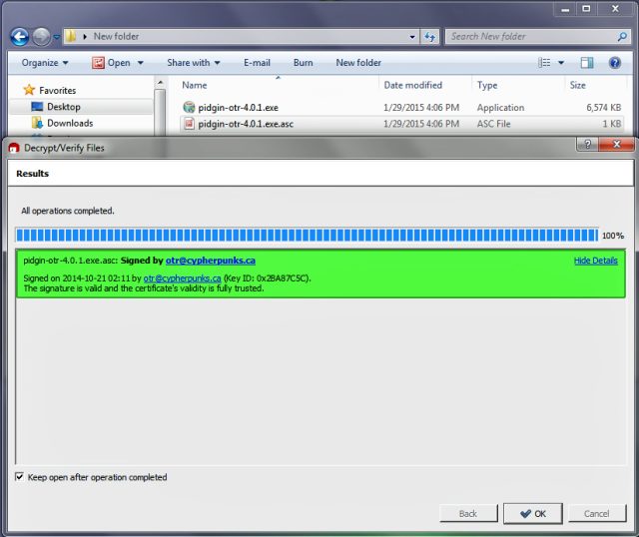This screenshot has height=537, width=639.
Task: Expand the Open button dropdown arrow
Action: click(141, 63)
